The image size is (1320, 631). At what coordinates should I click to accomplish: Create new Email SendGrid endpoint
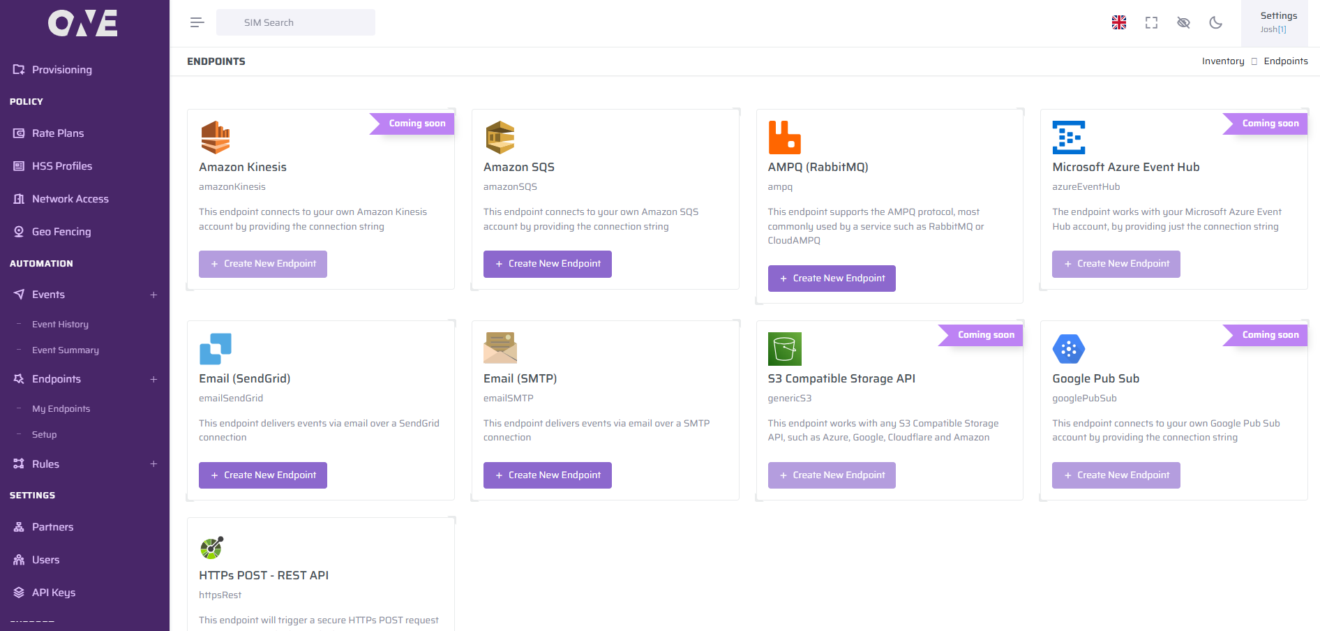263,475
